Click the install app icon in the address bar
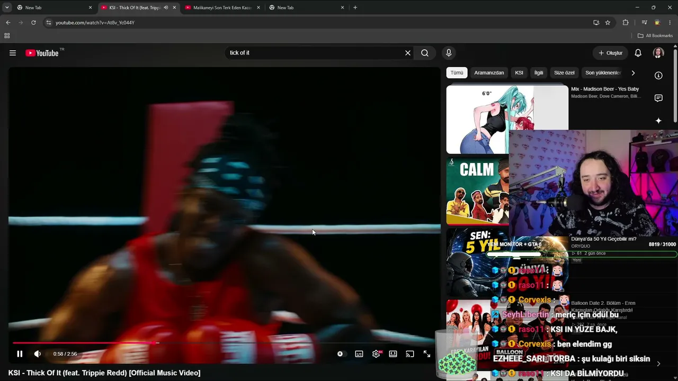The width and height of the screenshot is (678, 381). [596, 23]
